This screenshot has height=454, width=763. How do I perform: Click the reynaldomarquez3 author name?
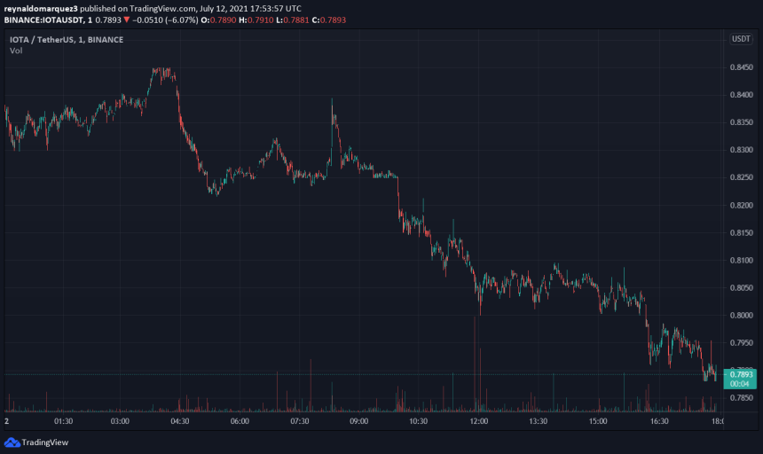point(41,9)
